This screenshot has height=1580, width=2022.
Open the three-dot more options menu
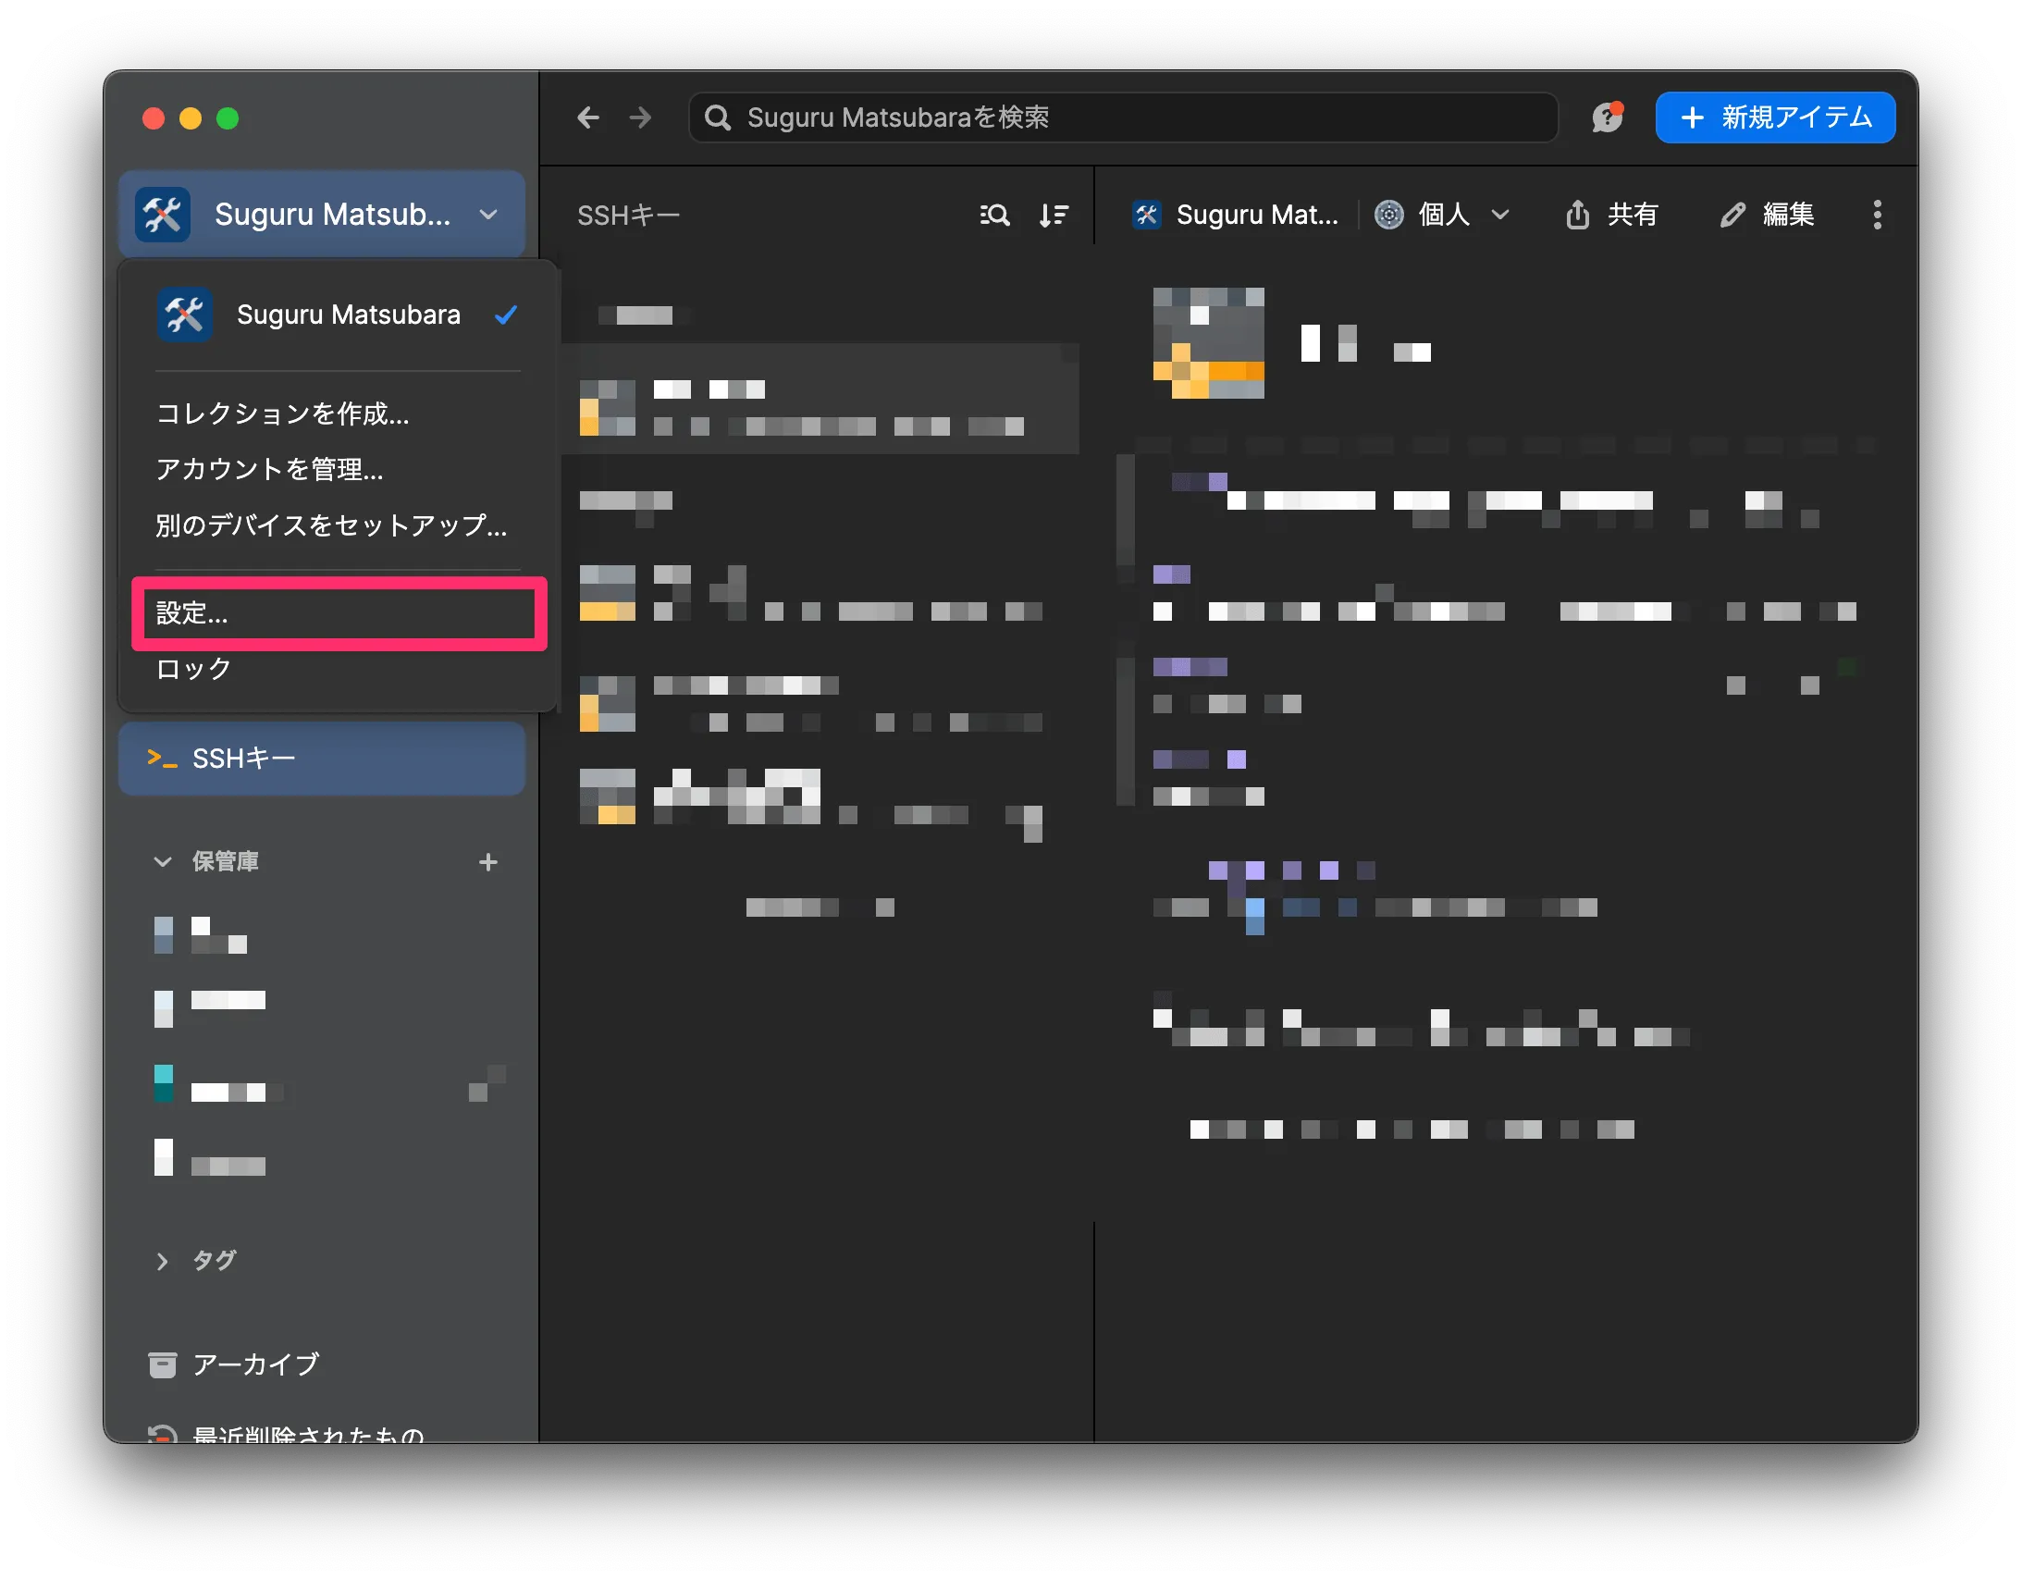coord(1877,215)
